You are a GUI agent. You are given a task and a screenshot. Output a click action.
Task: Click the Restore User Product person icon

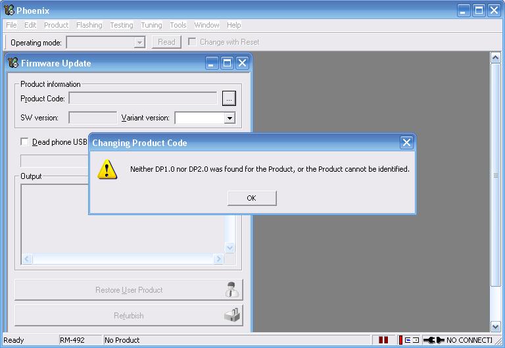click(x=232, y=289)
